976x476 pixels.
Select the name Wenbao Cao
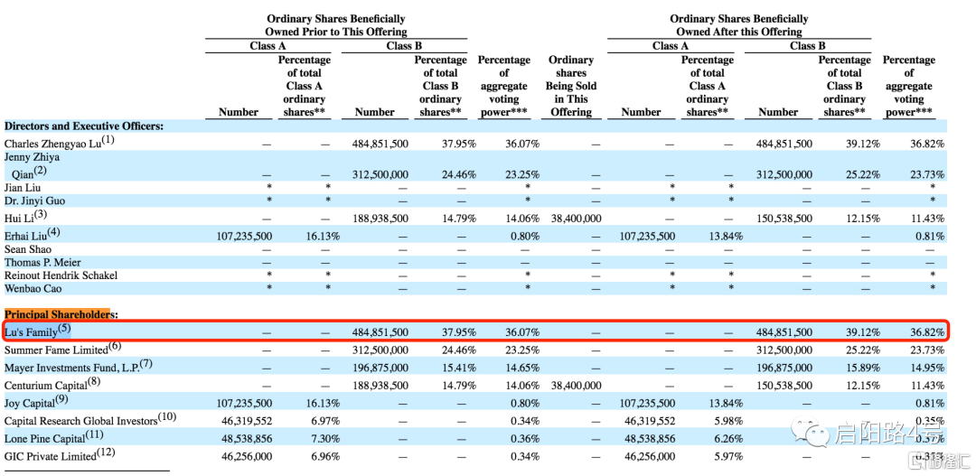[33, 289]
